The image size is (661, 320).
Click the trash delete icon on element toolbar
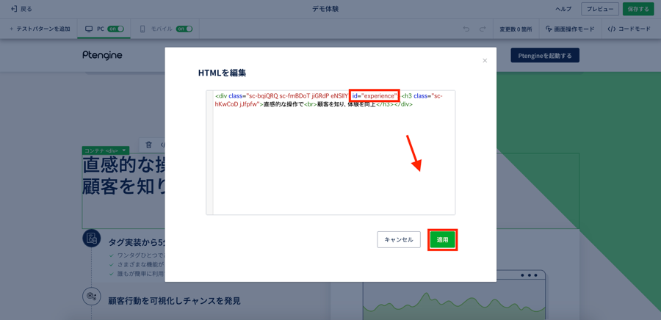148,145
